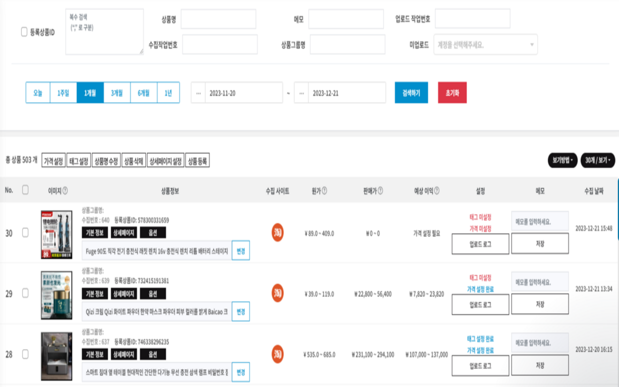Open the 30개/보기 items-per-page dropdown
This screenshot has height=387, width=619.
tap(598, 160)
